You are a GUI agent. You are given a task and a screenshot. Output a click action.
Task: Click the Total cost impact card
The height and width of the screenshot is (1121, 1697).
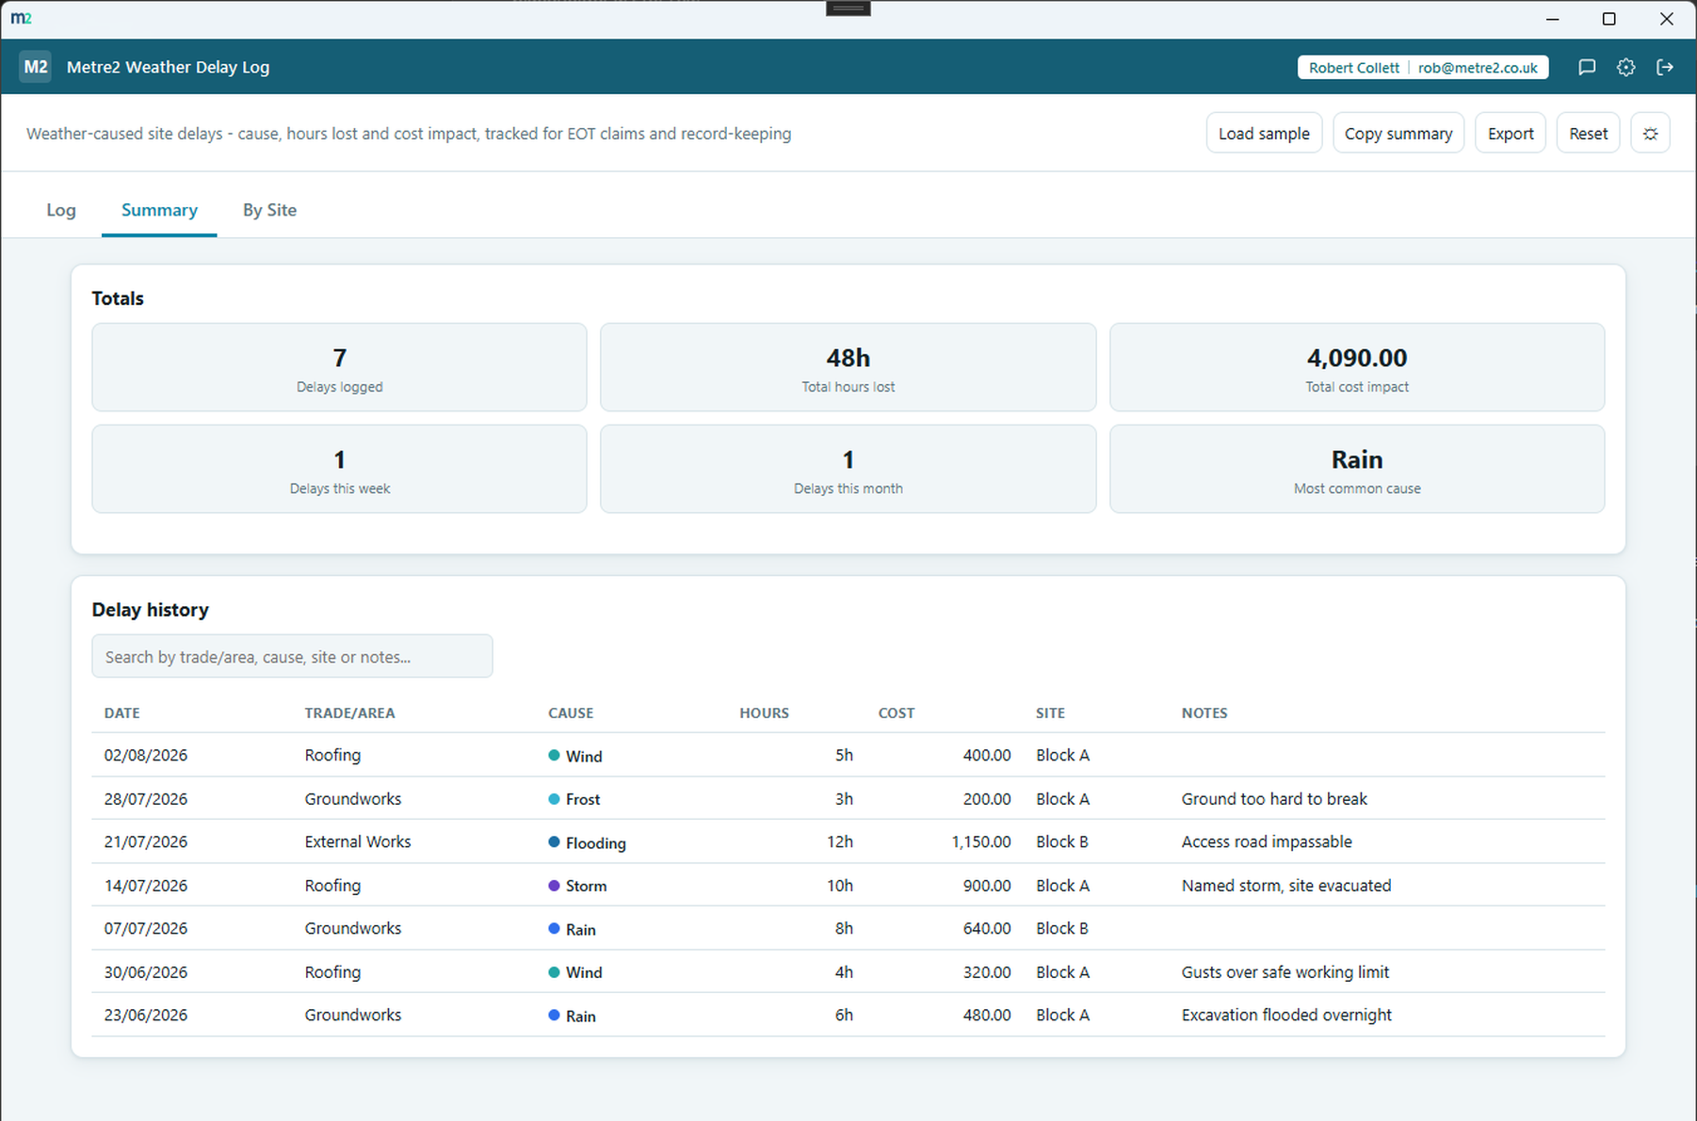coord(1357,367)
